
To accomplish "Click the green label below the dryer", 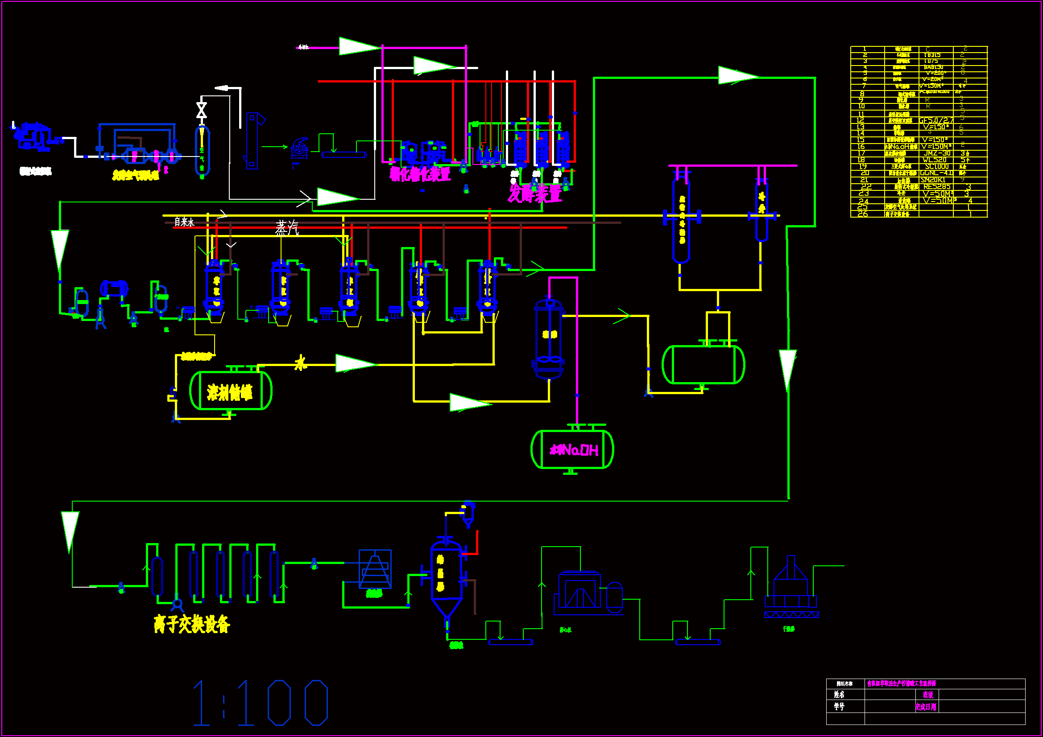I will point(789,629).
